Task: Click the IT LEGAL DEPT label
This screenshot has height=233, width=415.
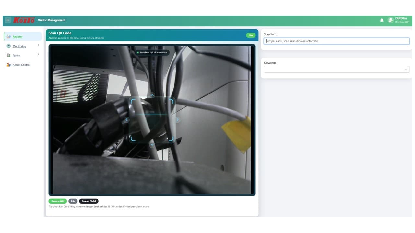Action: [402, 22]
